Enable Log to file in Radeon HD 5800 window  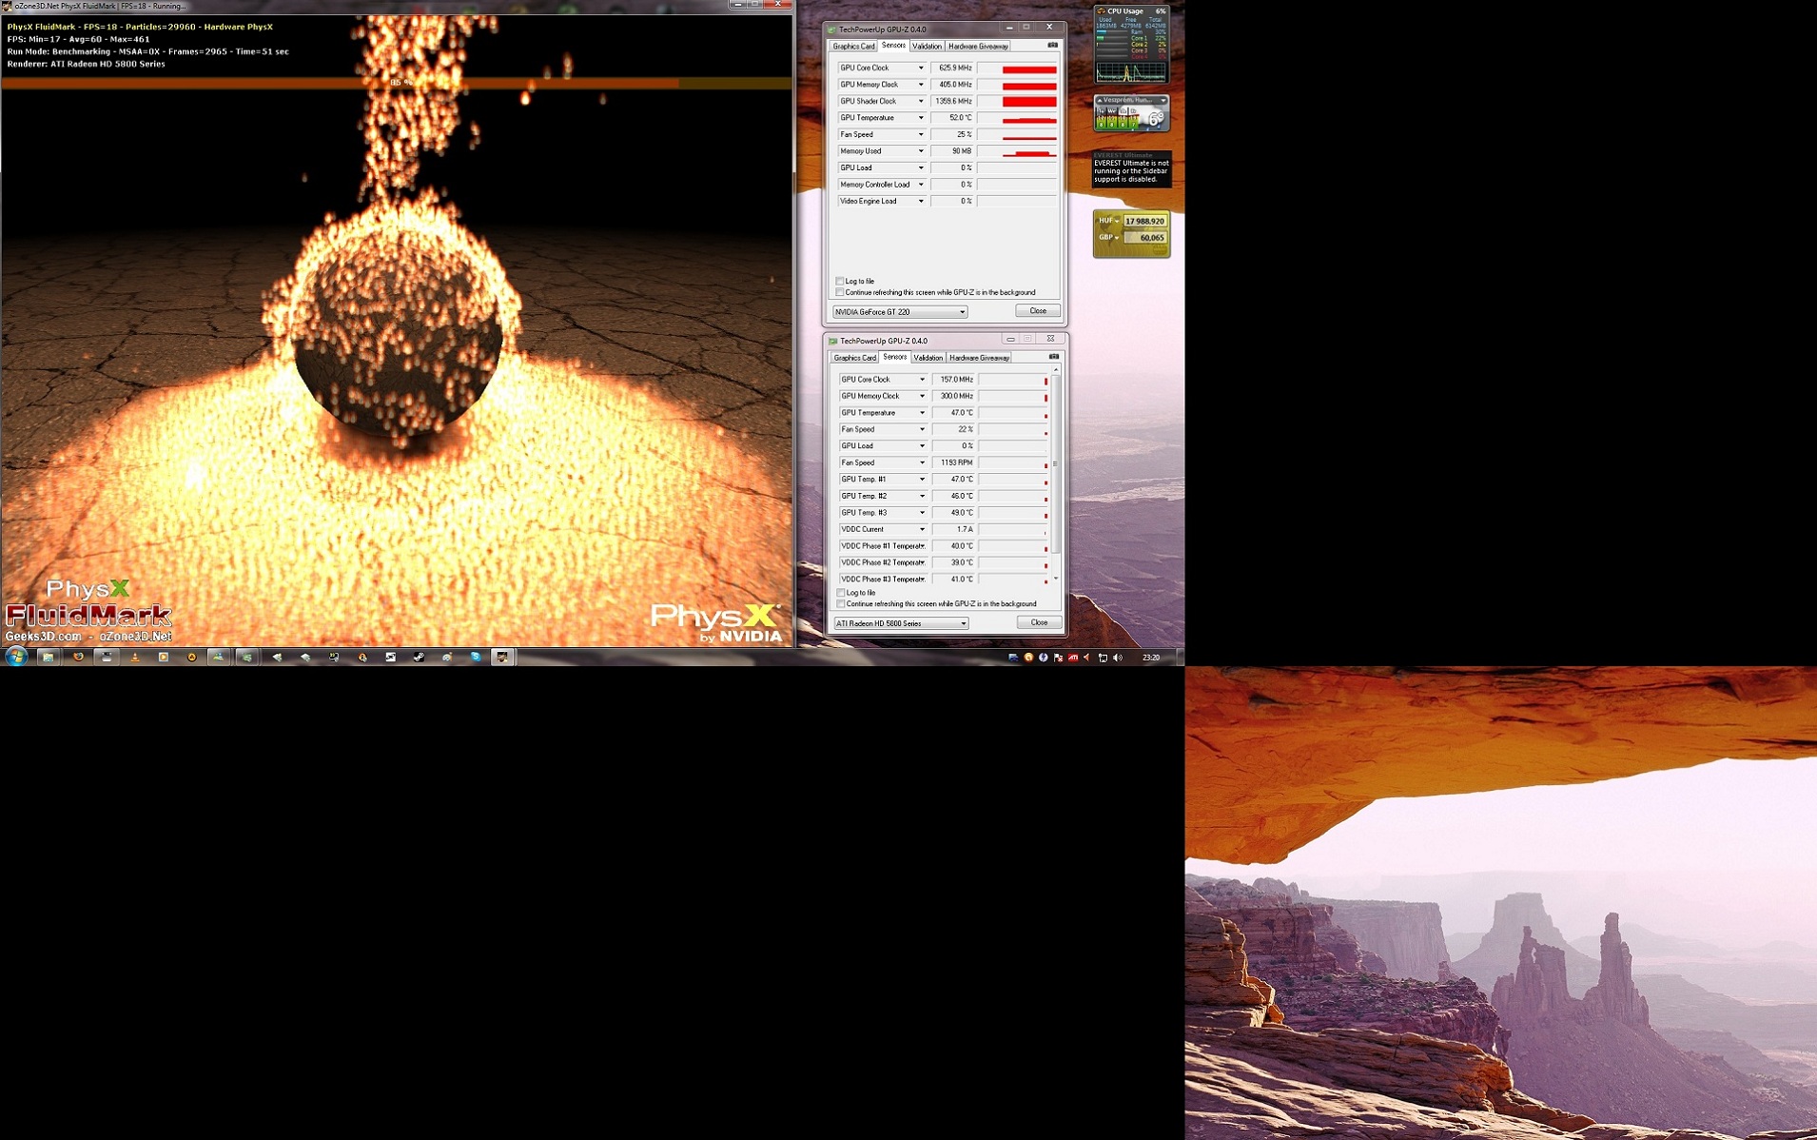pyautogui.click(x=841, y=592)
